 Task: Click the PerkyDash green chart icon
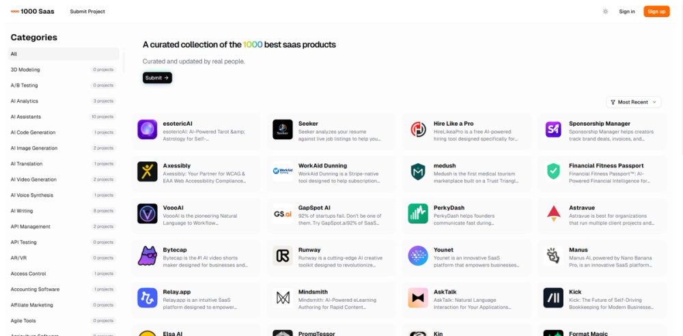(x=418, y=214)
